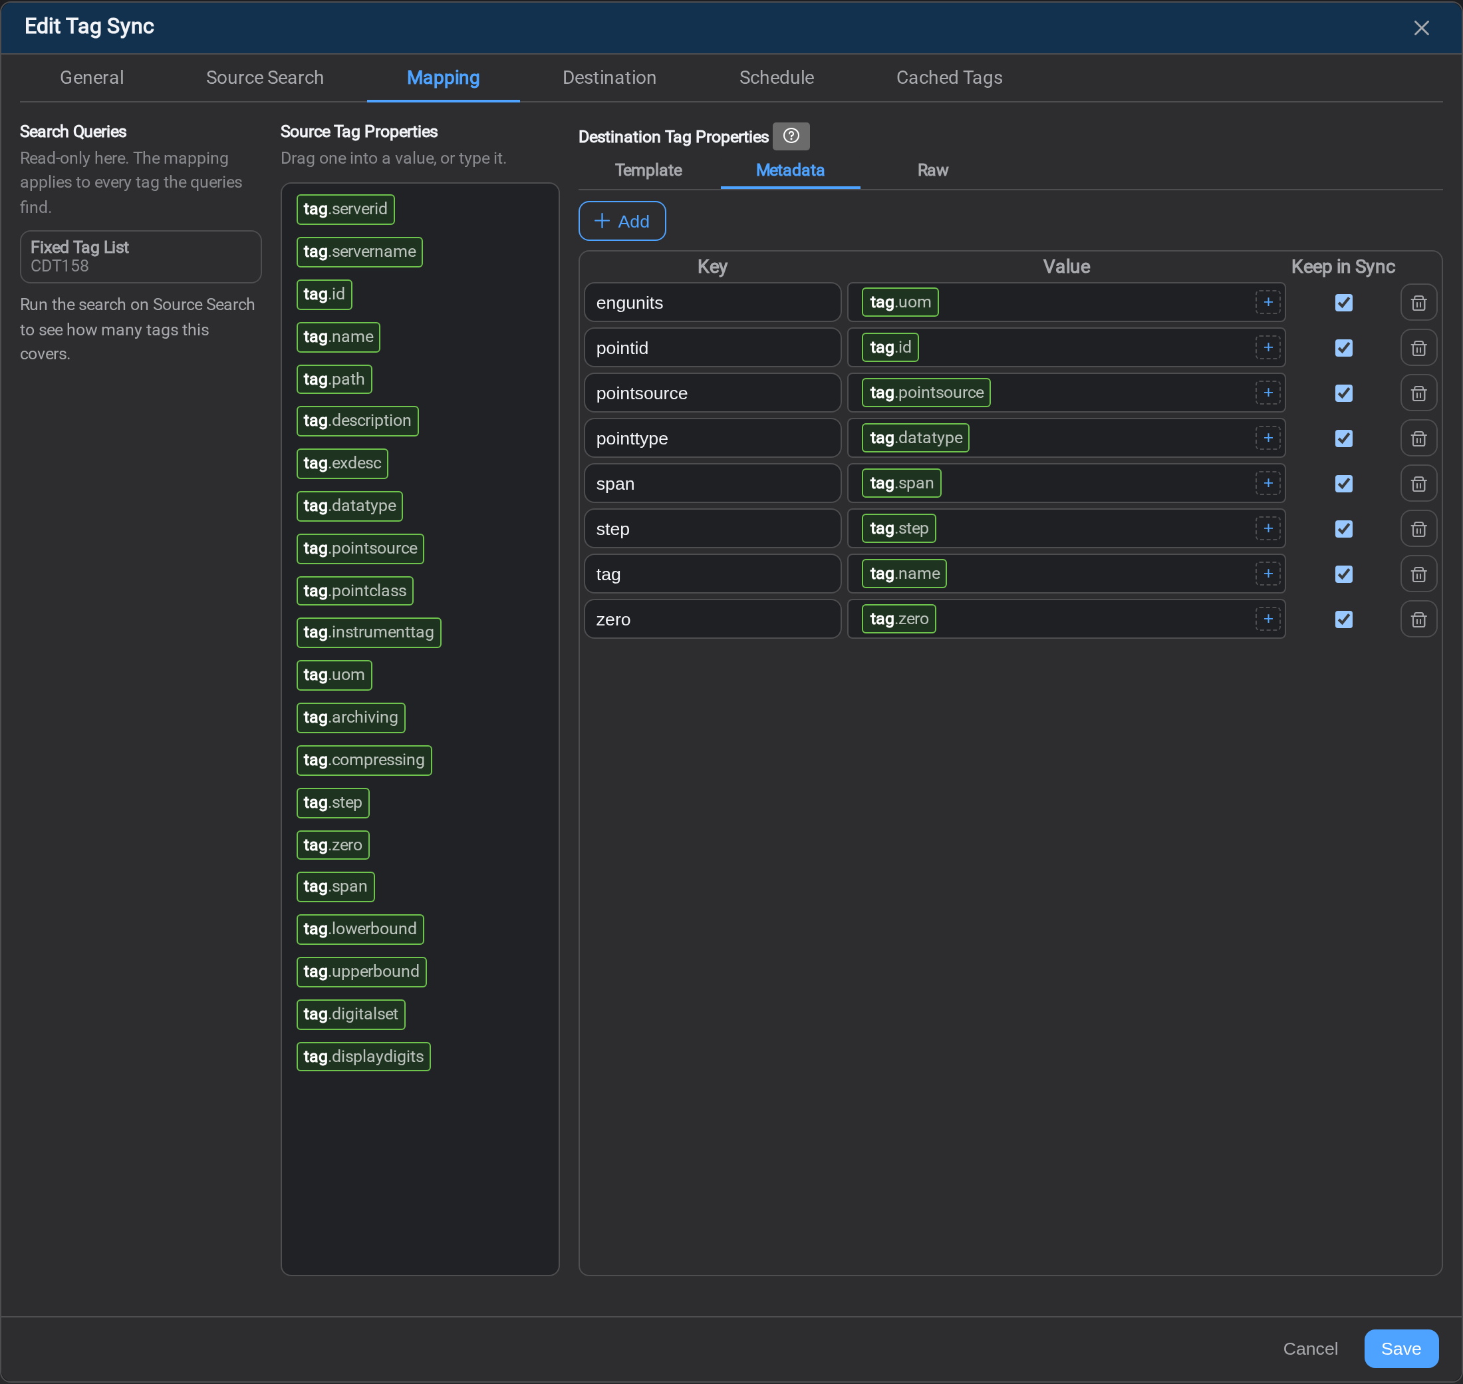Click the plus icon in step value
This screenshot has width=1463, height=1384.
coord(1267,528)
